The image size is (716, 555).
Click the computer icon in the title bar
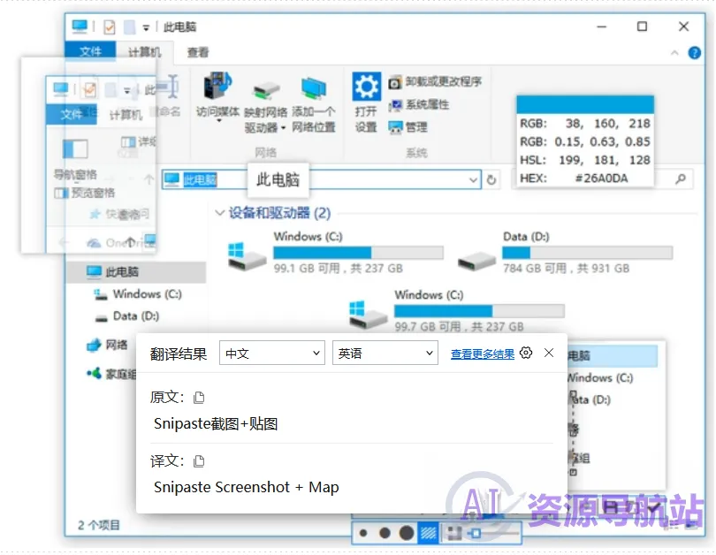click(x=80, y=27)
